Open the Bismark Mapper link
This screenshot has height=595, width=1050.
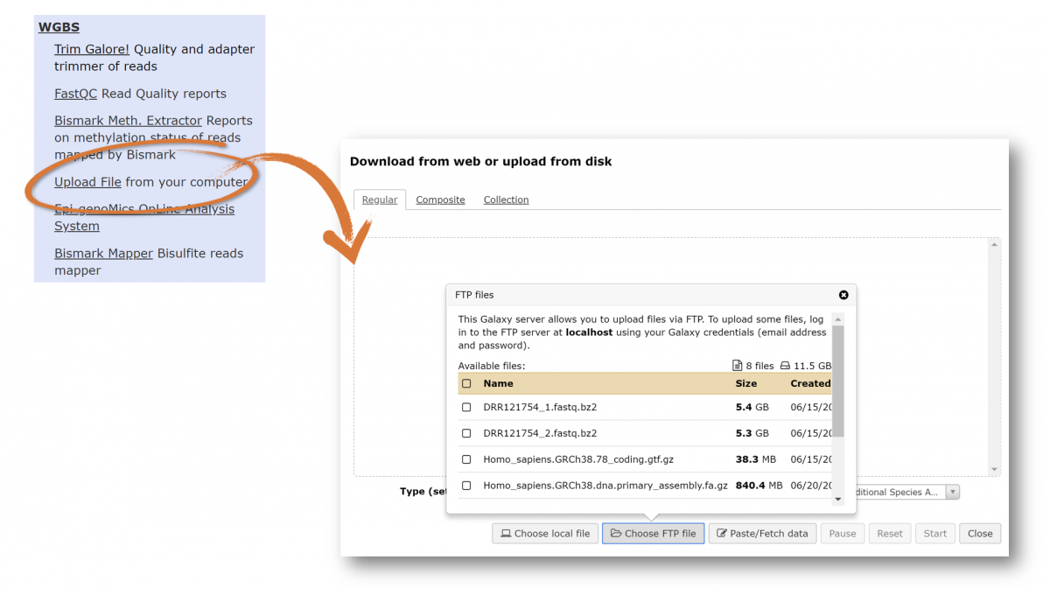click(x=103, y=254)
